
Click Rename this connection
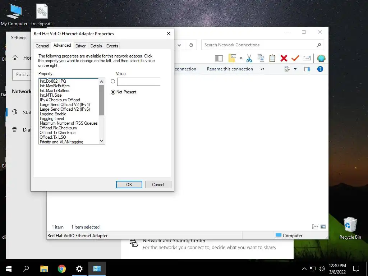(x=230, y=69)
